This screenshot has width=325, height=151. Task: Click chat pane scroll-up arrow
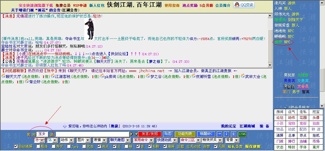click(270, 16)
